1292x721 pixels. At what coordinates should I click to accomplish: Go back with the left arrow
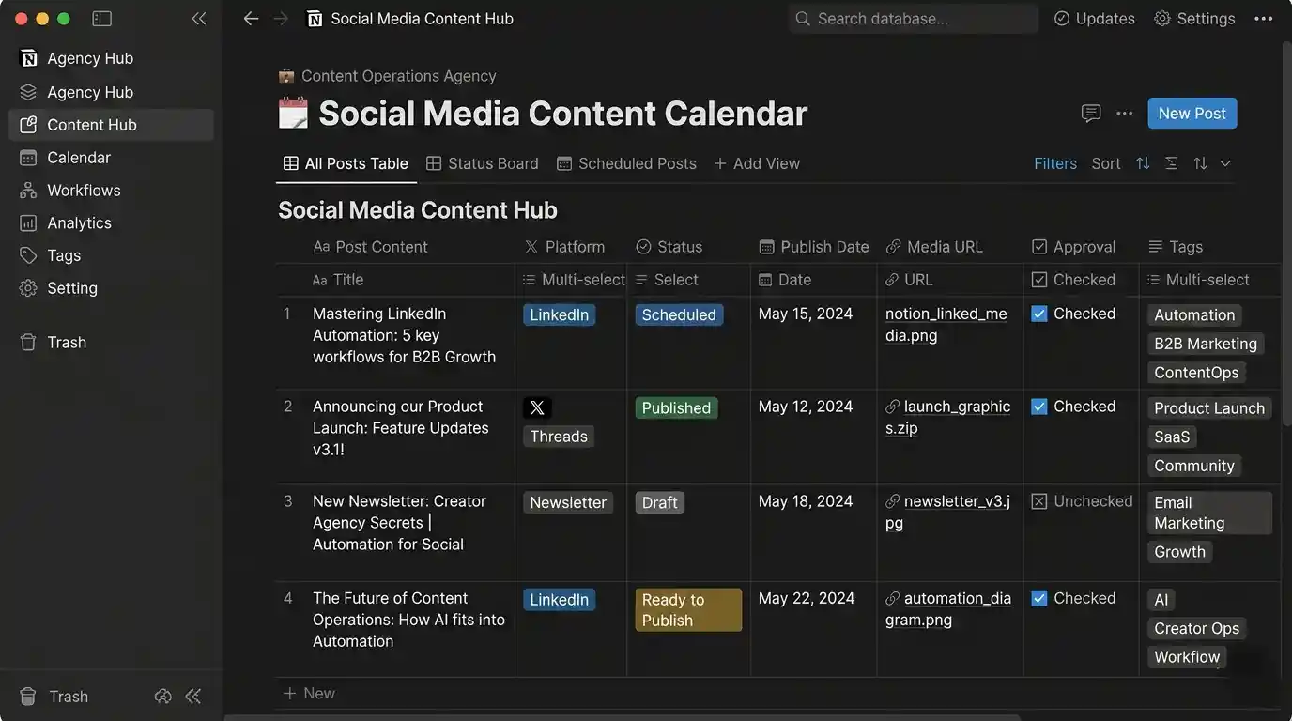(251, 19)
